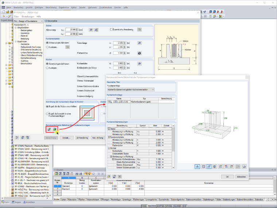
Task: Select Abmessungen definieren under Fundamentplatte
Action: click(47, 43)
